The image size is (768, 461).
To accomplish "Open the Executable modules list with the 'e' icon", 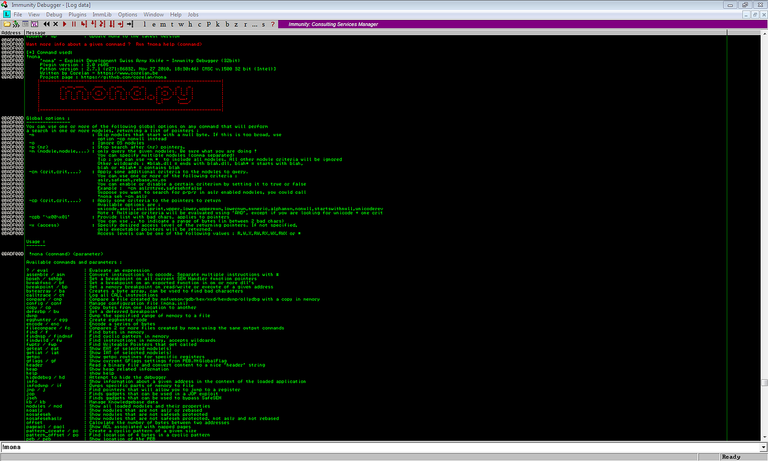I will click(153, 24).
